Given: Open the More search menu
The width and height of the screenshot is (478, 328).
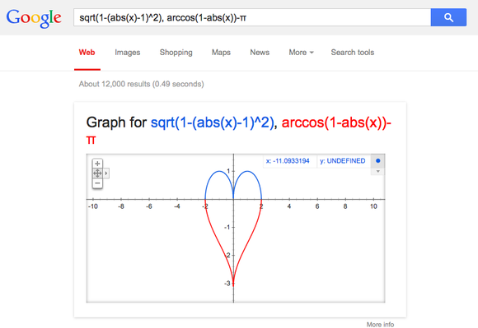Looking at the screenshot, I should pyautogui.click(x=301, y=53).
